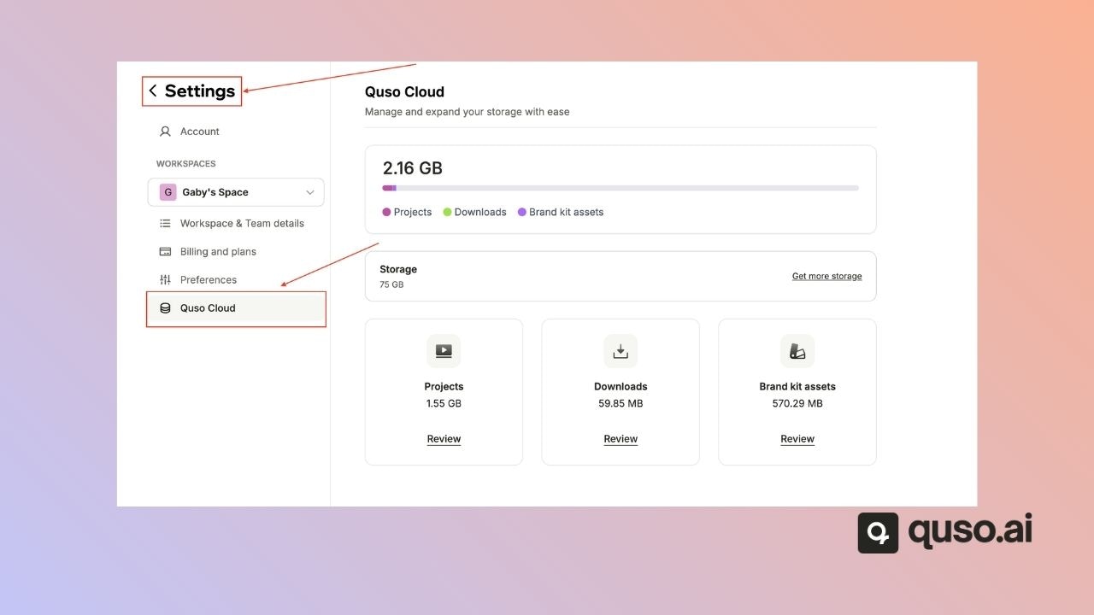Click the back chevron beside Settings

153,91
